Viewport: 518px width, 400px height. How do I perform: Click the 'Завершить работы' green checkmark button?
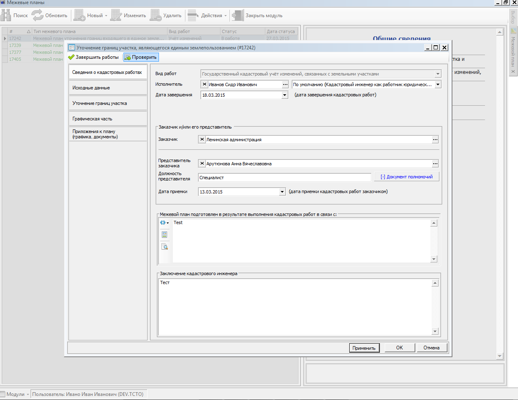93,57
